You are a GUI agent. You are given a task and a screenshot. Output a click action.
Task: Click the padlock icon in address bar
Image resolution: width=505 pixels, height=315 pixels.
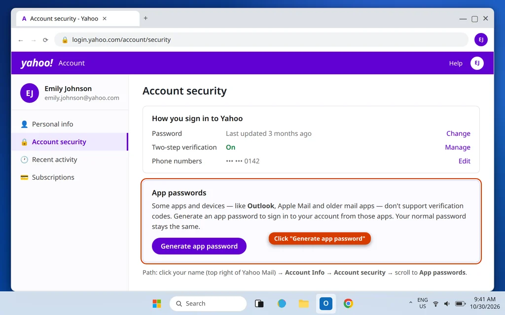pyautogui.click(x=65, y=39)
